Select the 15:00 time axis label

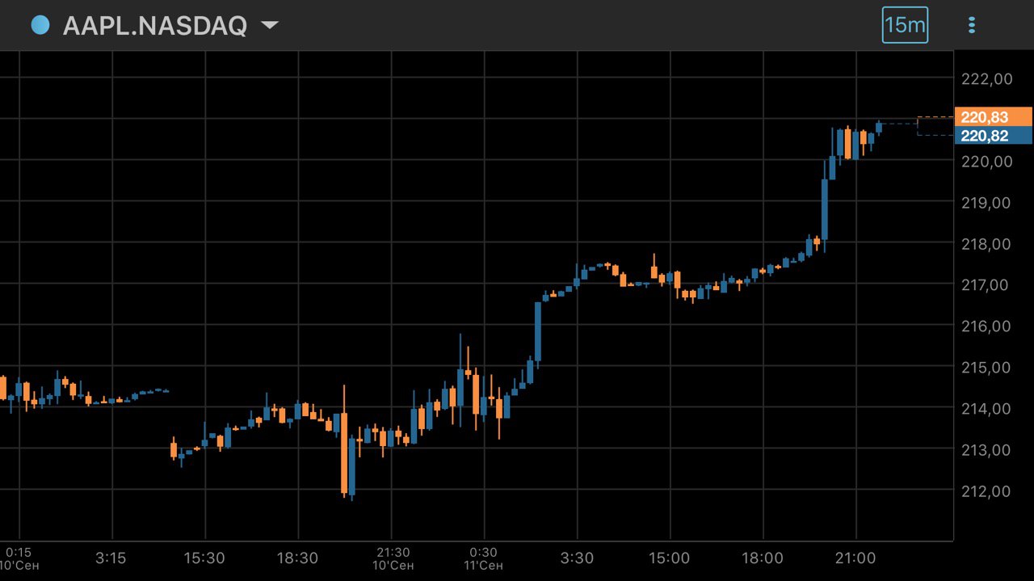(670, 558)
